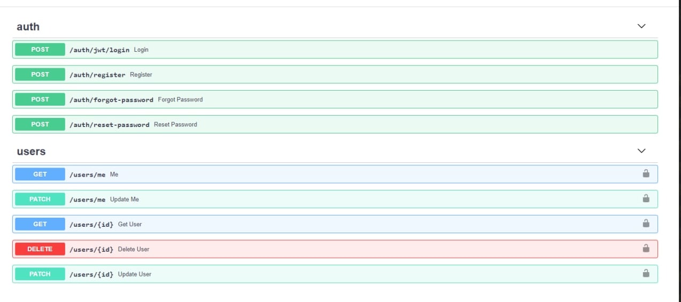Image resolution: width=681 pixels, height=302 pixels.
Task: Click the 'Register' summary text
Action: coord(141,75)
